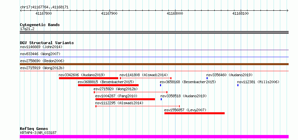This screenshot has height=140, width=298.
Task: Click ruler position 41167800
Action: [44, 13]
